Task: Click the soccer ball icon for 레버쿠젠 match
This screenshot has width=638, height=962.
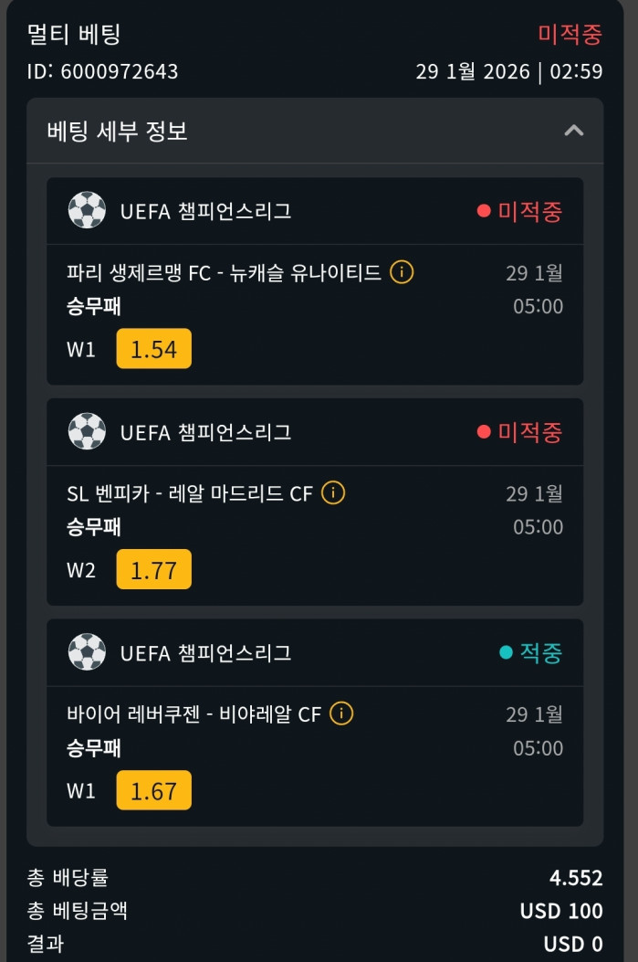Action: coord(87,652)
